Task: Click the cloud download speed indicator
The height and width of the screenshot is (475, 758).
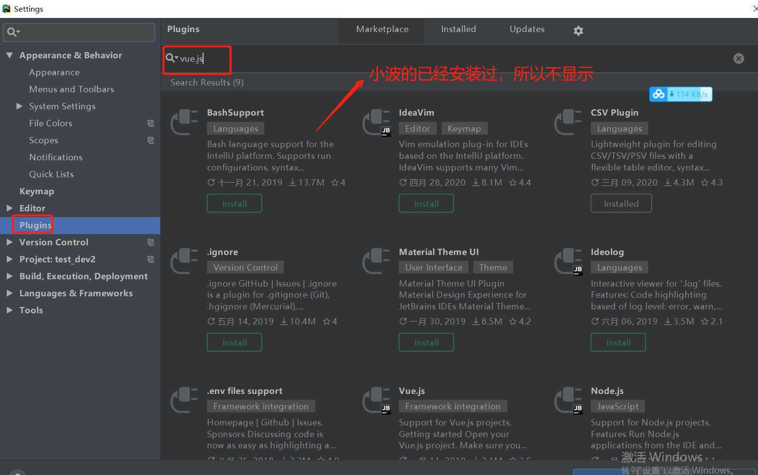Action: coord(681,94)
